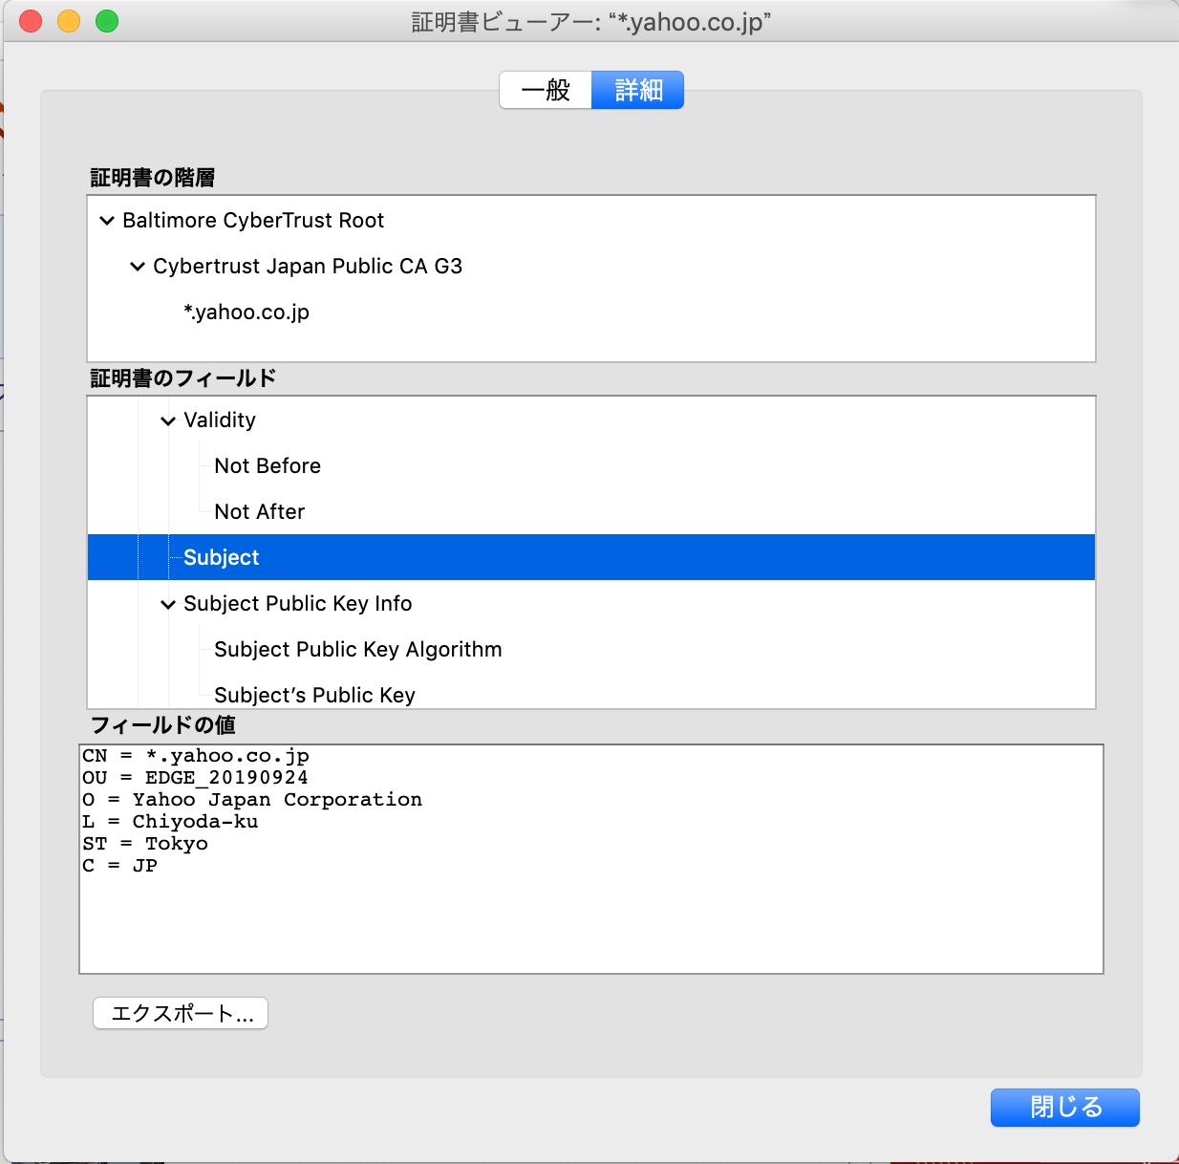
Task: Collapse the Cybertrust Japan Public CA G3 chevron
Action: click(138, 267)
